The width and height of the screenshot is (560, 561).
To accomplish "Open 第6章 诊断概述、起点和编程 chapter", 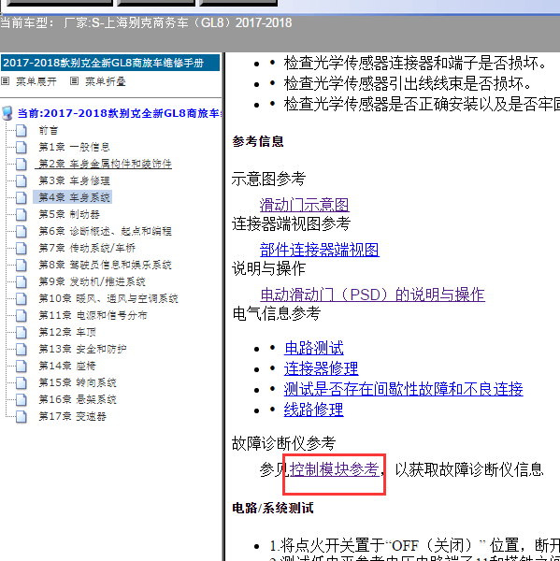I will coord(105,231).
